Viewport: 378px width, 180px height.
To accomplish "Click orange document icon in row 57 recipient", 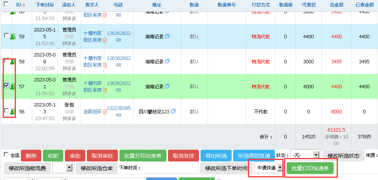I will pos(105,90).
